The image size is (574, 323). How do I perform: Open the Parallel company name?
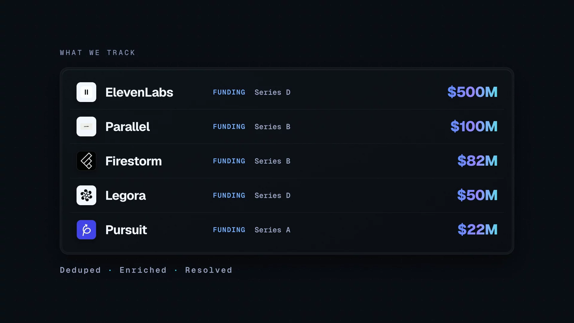(x=128, y=127)
